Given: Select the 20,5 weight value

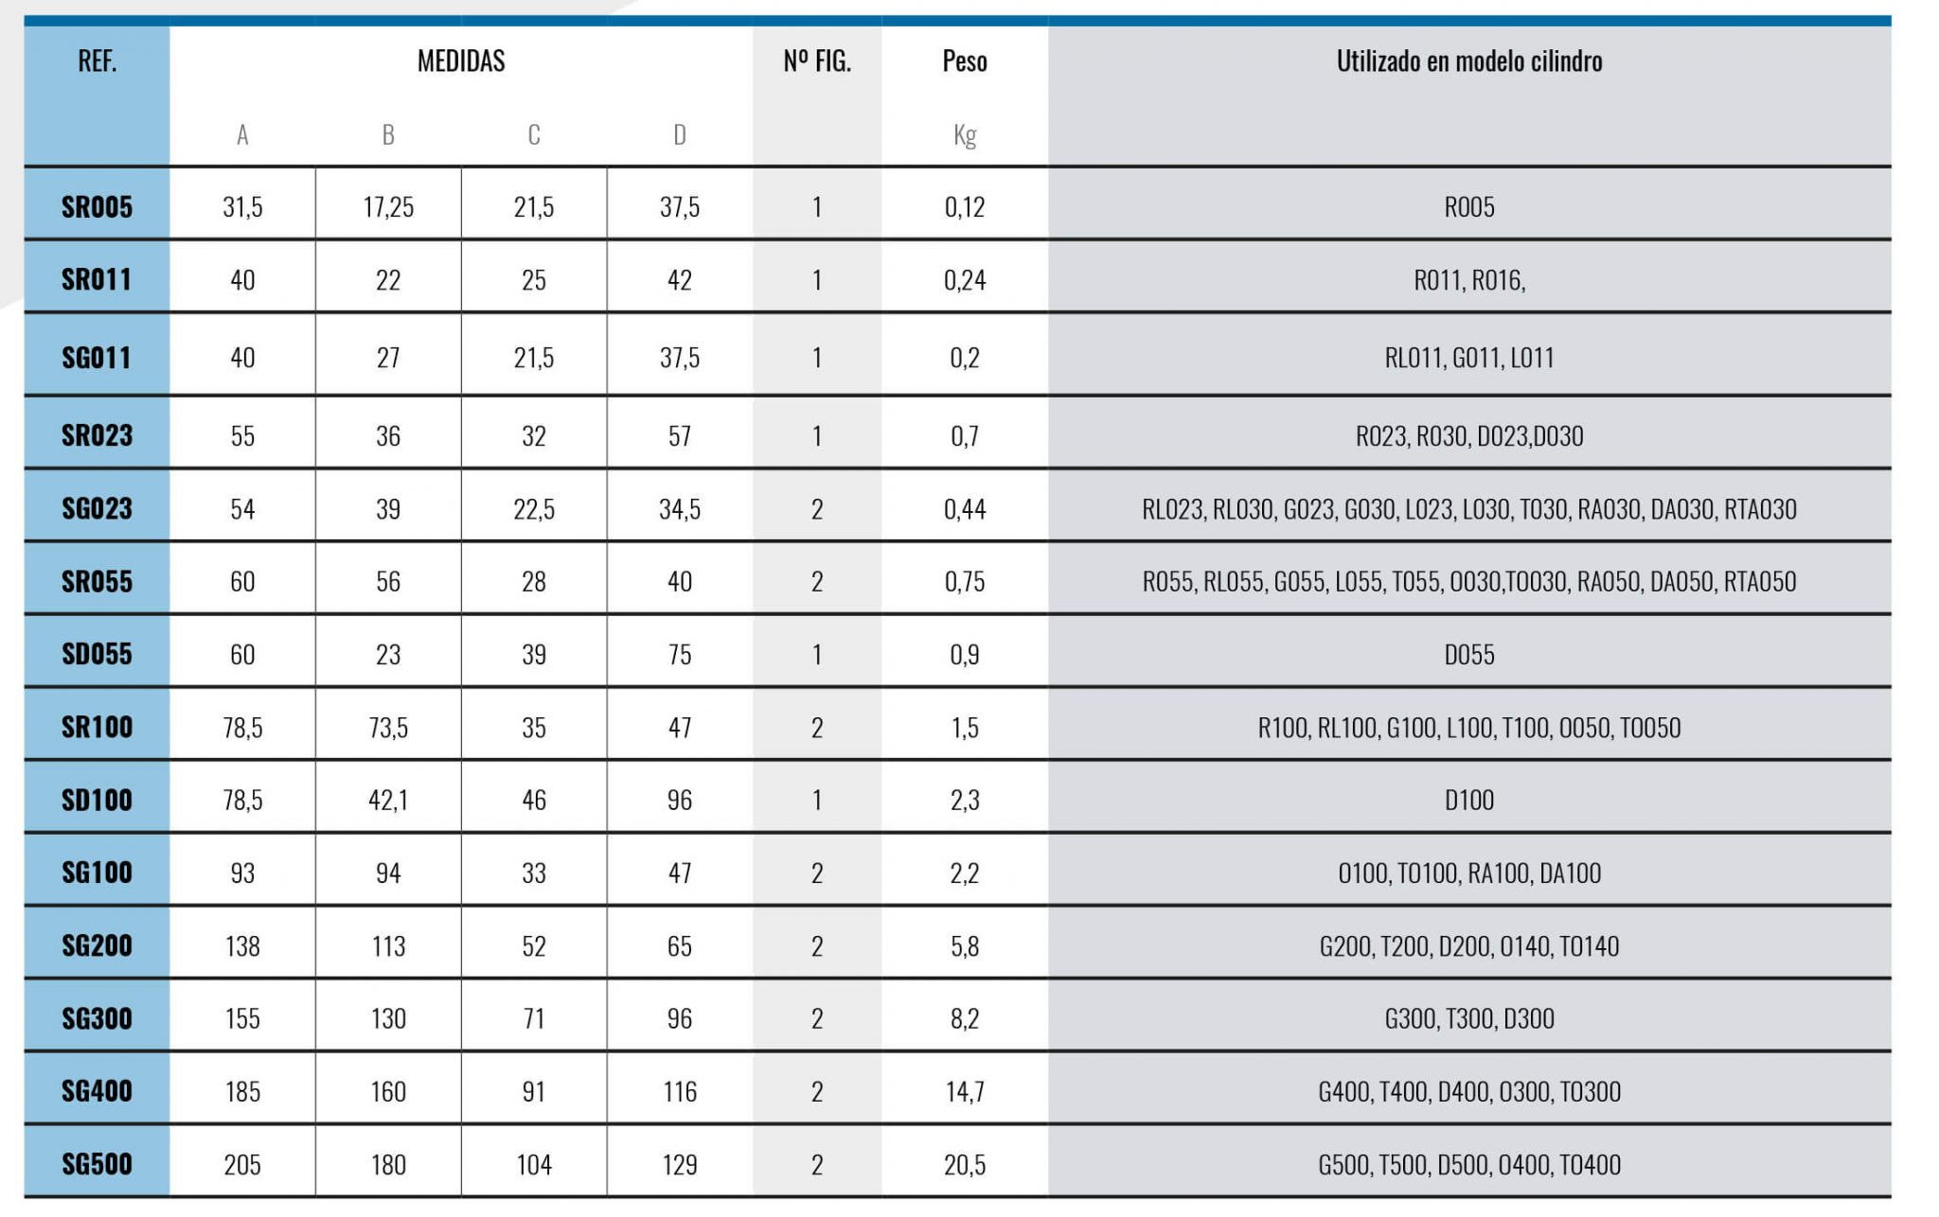Looking at the screenshot, I should coord(964,1165).
